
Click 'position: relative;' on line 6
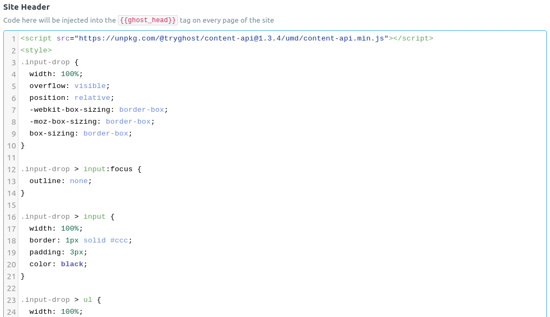click(72, 98)
